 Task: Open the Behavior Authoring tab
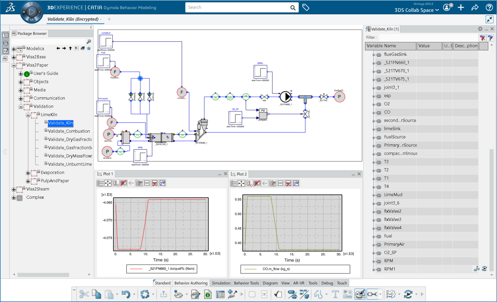191,283
